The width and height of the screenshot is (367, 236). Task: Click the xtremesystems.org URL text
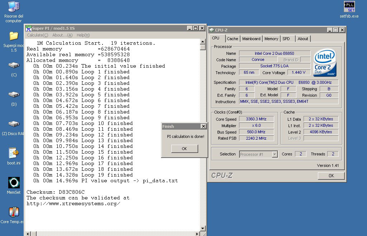coord(73,203)
